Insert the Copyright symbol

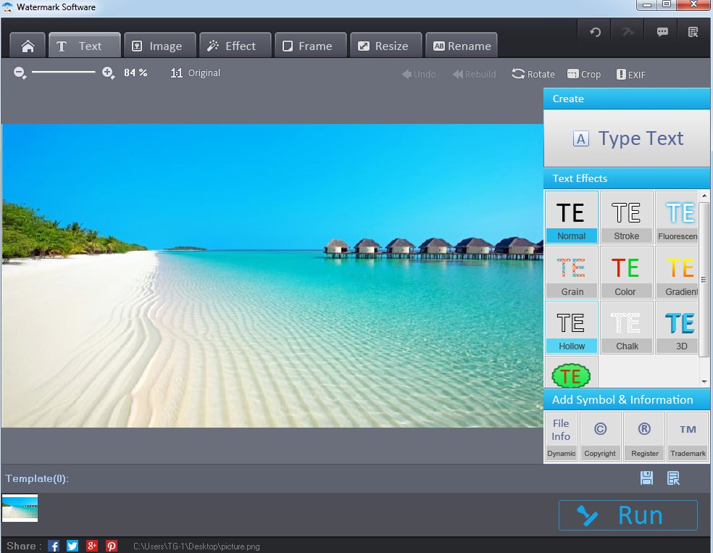[600, 436]
